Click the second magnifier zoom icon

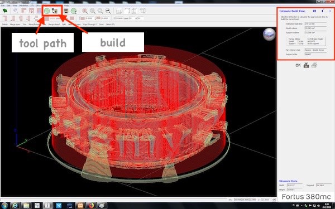(93, 11)
